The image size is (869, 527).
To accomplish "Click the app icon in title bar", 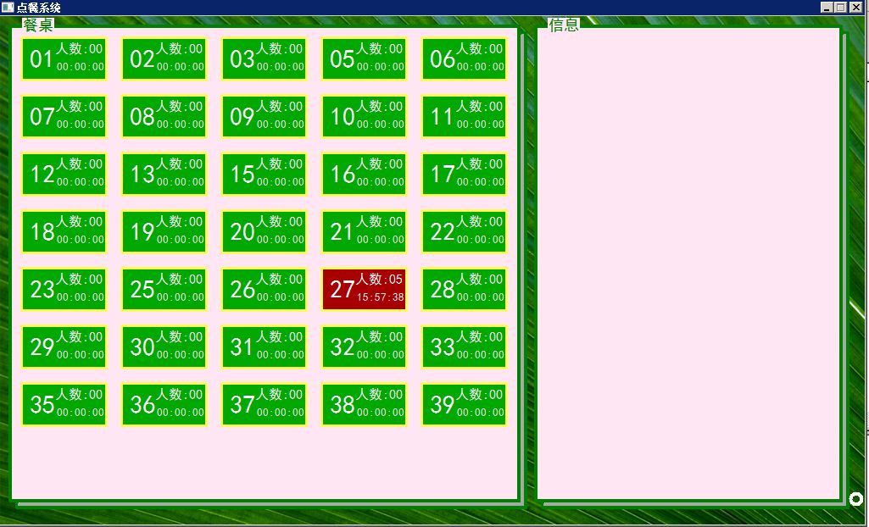I will click(8, 7).
